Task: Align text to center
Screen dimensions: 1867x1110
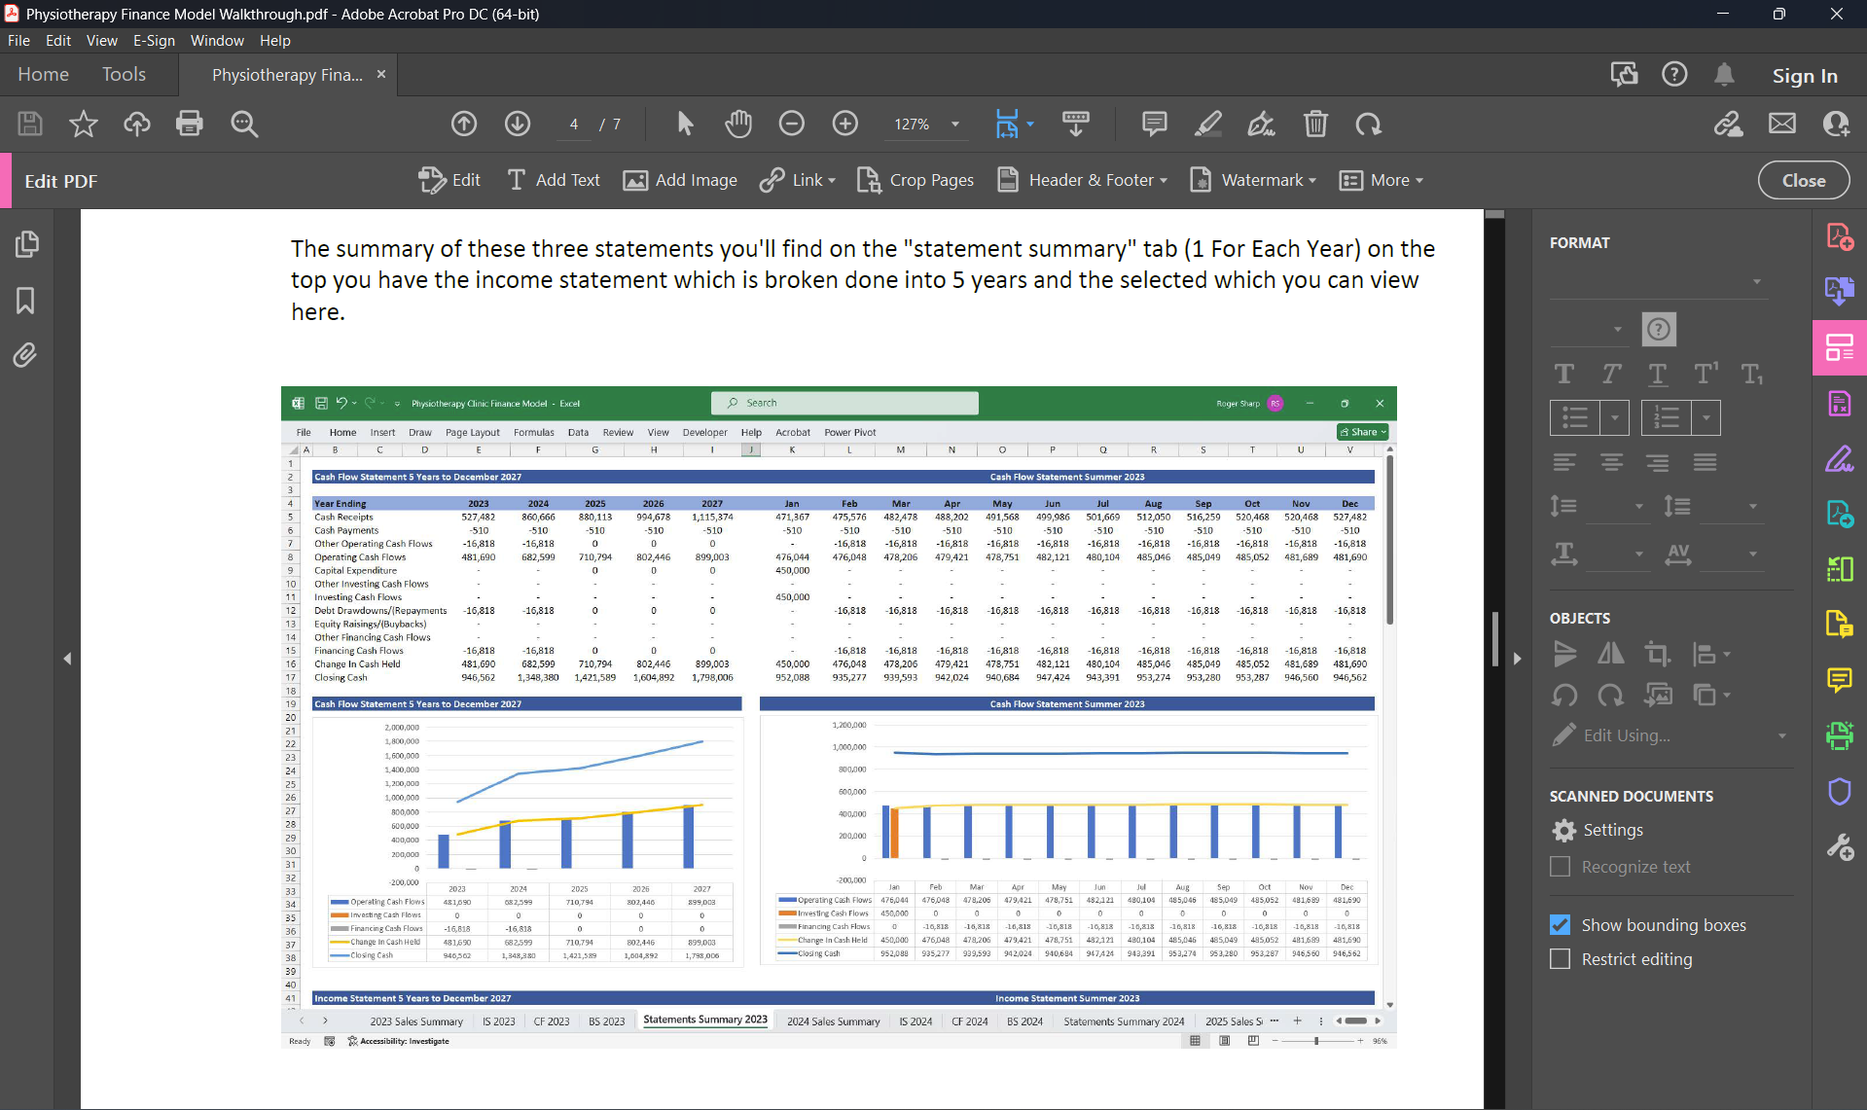Action: pyautogui.click(x=1611, y=462)
